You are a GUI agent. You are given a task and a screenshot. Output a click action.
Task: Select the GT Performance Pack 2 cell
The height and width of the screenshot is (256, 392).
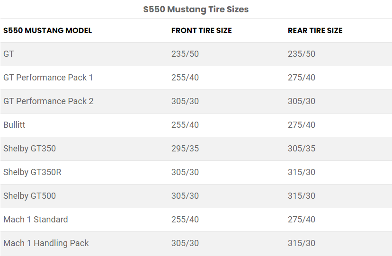pos(48,101)
